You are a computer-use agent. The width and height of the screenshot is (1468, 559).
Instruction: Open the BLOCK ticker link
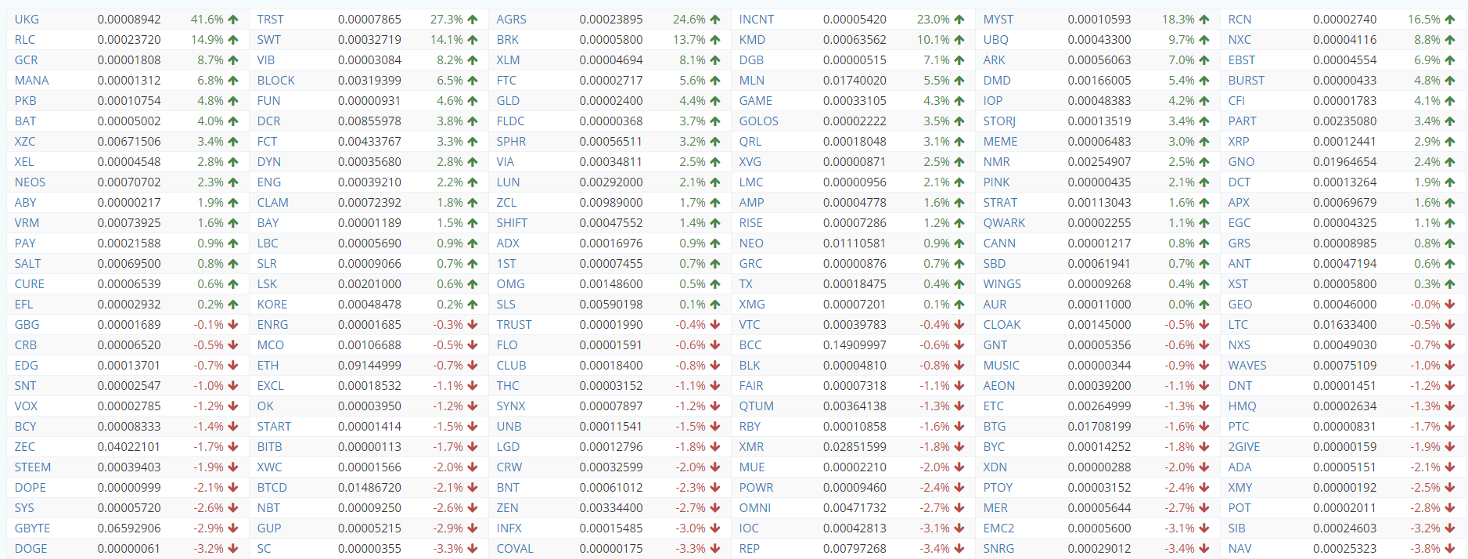pyautogui.click(x=276, y=81)
